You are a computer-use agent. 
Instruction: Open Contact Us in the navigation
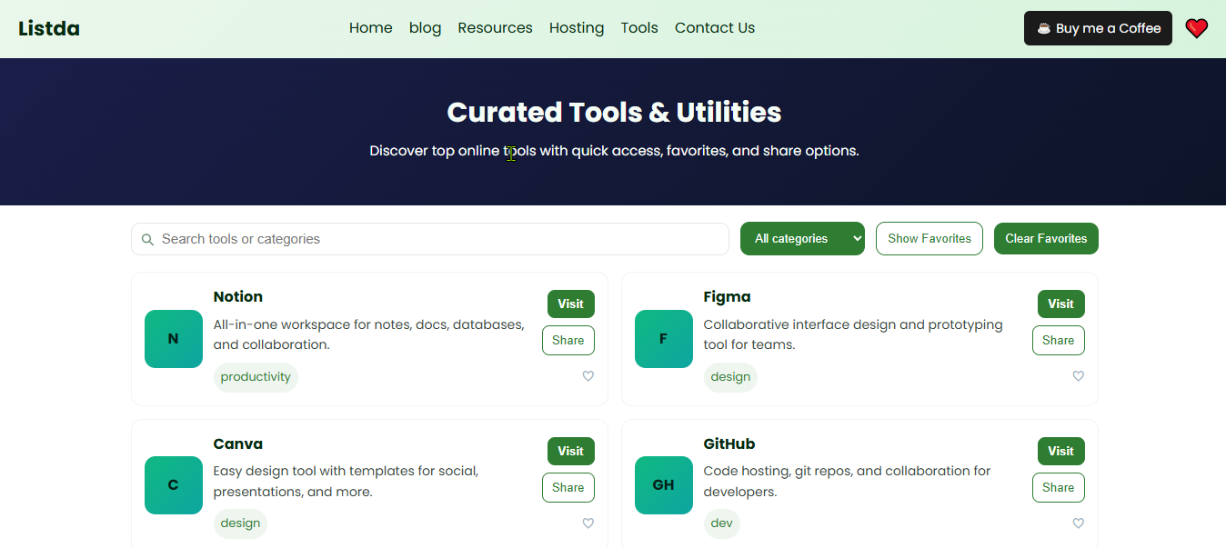tap(715, 28)
